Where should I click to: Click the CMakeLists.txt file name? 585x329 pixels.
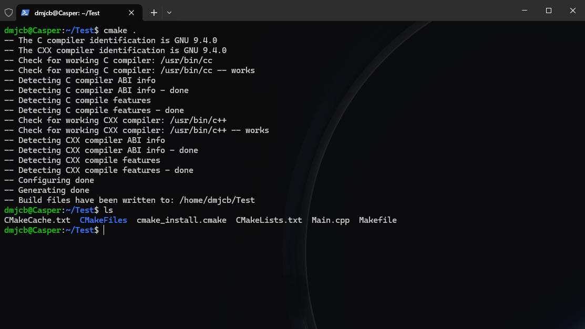pos(269,220)
